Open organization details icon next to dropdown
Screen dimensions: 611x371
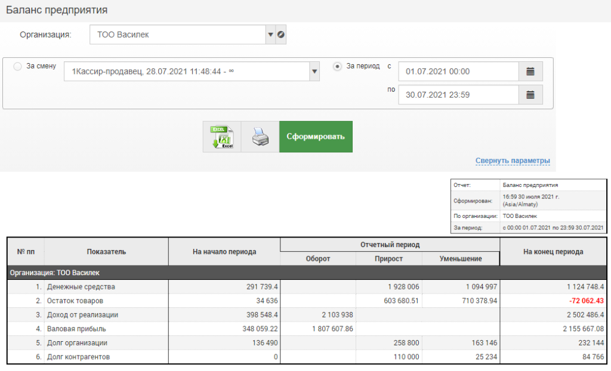point(281,35)
